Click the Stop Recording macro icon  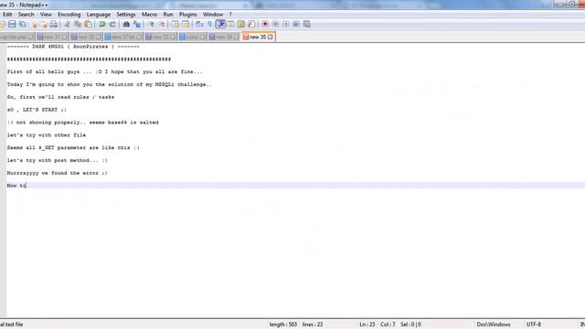276,25
